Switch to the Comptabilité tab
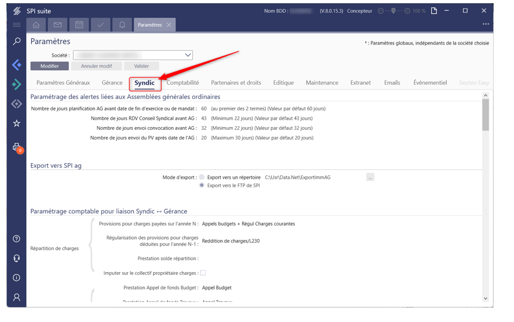This screenshot has height=322, width=514. pos(183,83)
